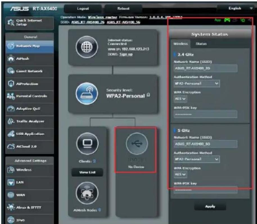257x224 pixels.
Task: Expand 2.4 GHz Authentication Method dropdown
Action: pyautogui.click(x=197, y=84)
